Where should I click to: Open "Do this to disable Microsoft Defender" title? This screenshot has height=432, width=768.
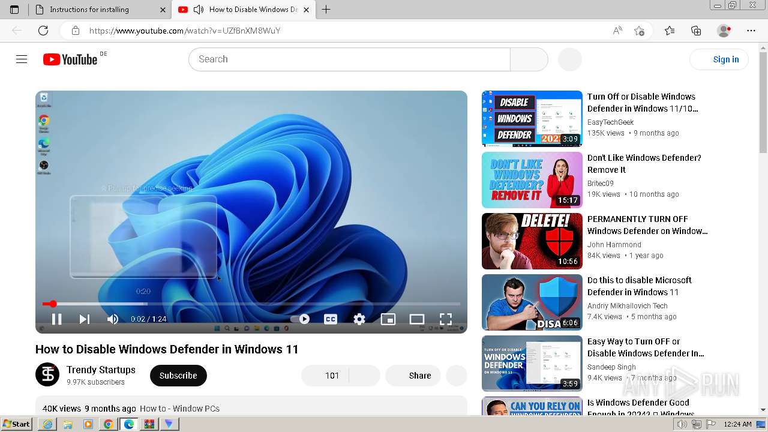pos(640,286)
